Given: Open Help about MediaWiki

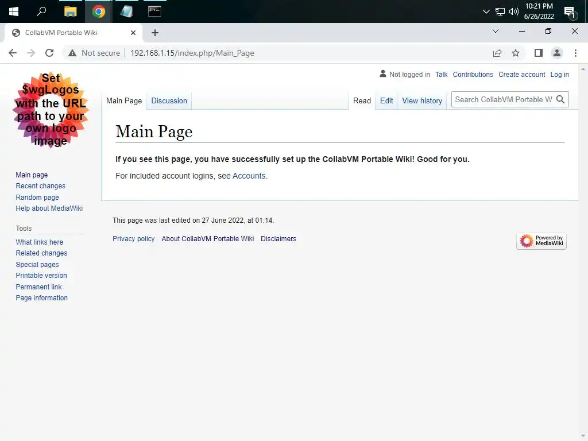Looking at the screenshot, I should [x=49, y=208].
